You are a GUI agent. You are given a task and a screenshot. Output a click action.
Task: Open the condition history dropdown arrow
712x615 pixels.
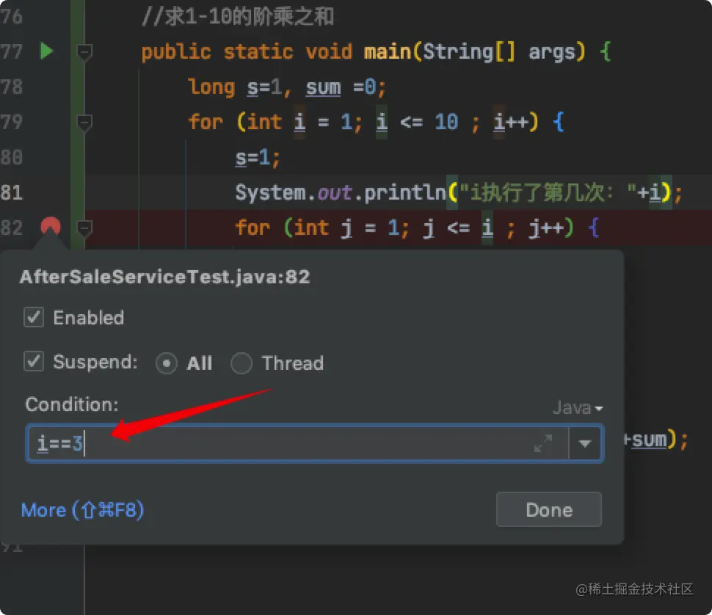pyautogui.click(x=585, y=443)
